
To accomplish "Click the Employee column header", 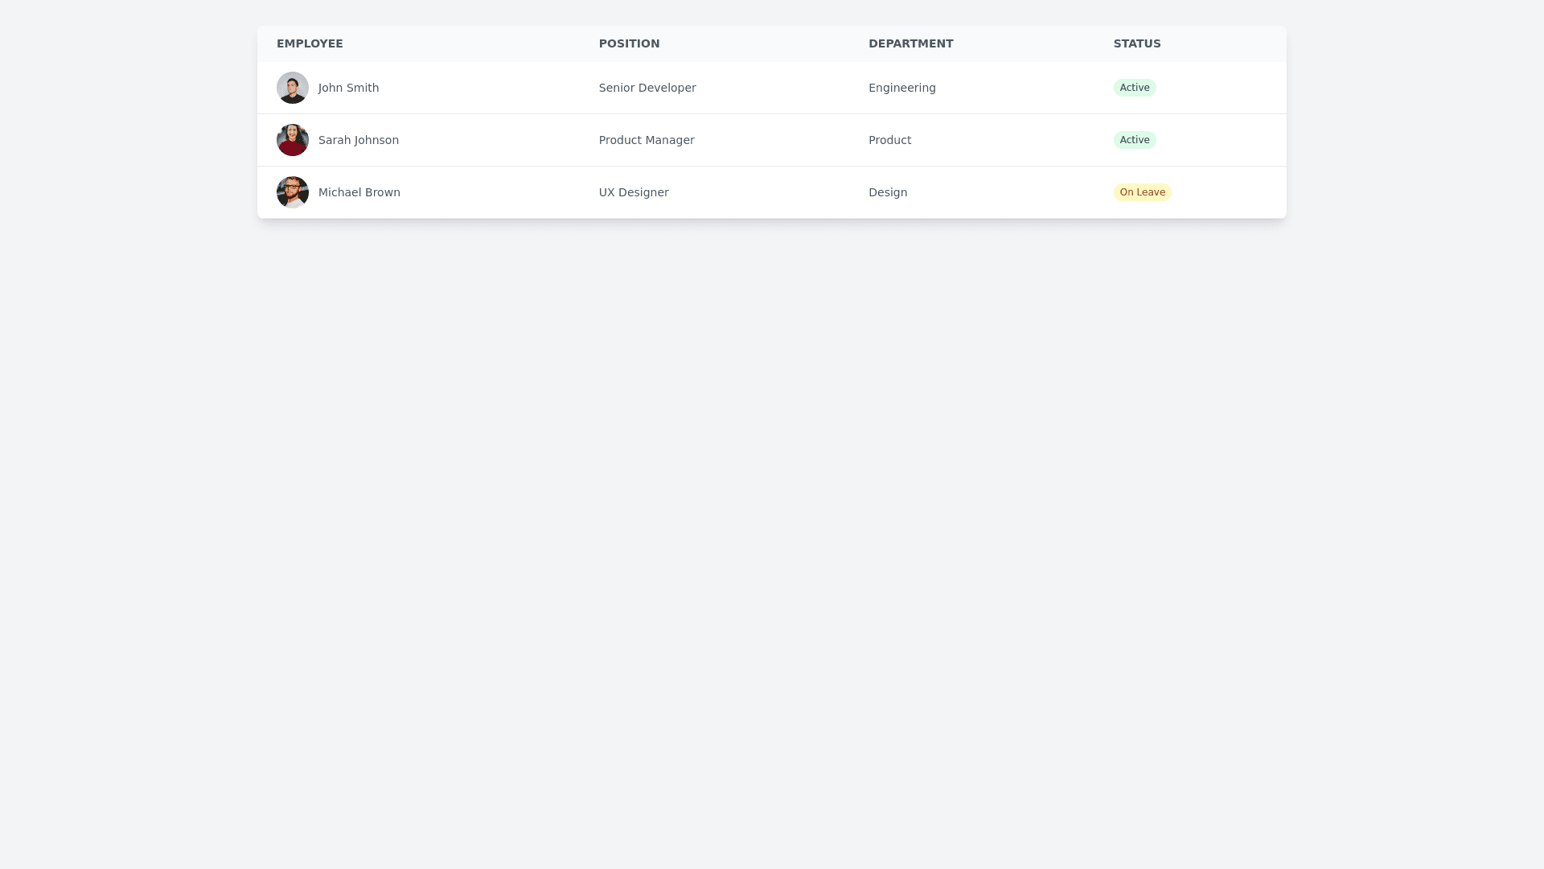I will [310, 43].
